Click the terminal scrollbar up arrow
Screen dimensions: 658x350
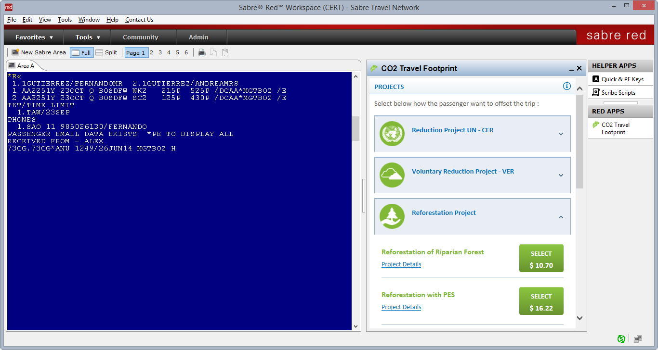[356, 76]
